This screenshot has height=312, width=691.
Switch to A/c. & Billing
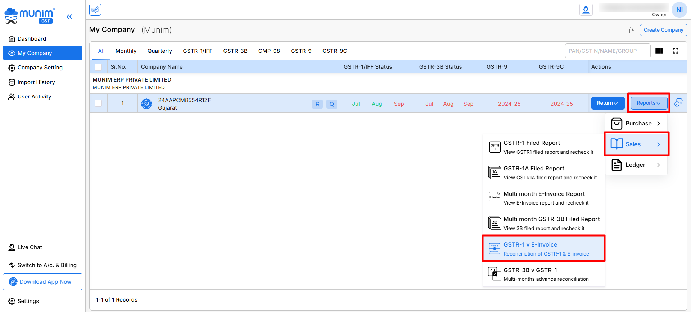42,265
